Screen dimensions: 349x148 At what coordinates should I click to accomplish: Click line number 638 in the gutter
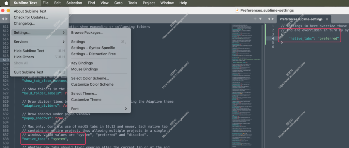tap(5, 139)
